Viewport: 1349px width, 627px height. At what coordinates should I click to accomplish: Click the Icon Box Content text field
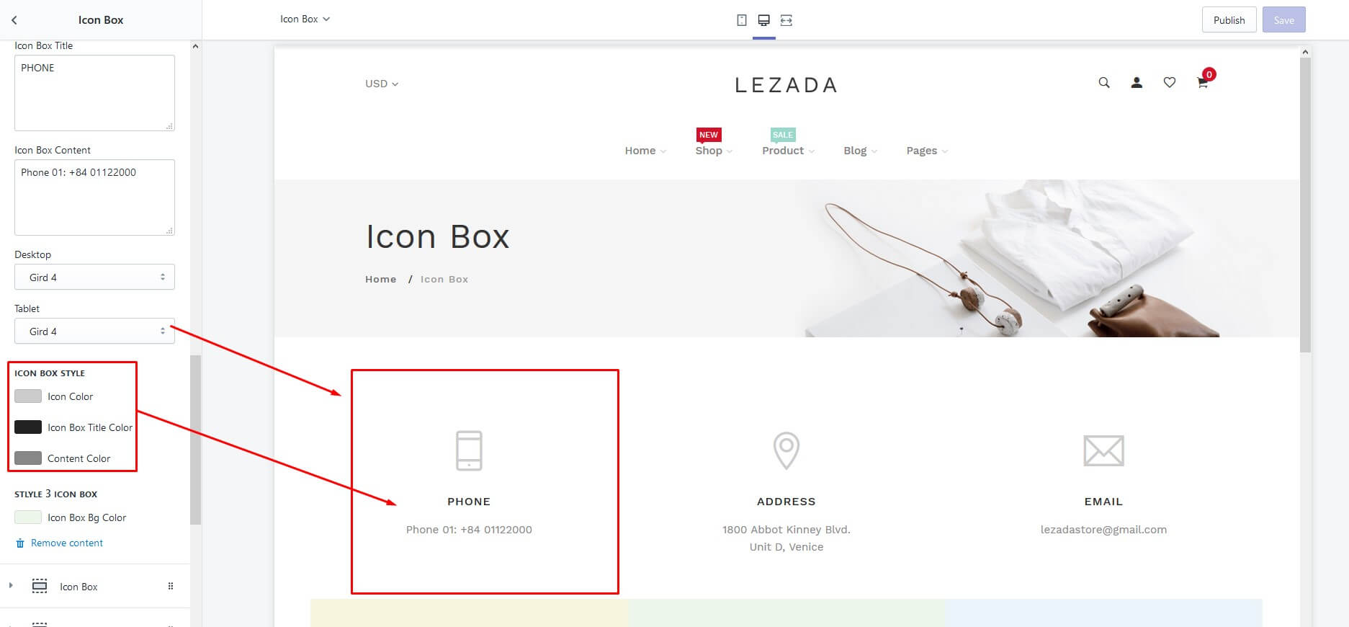(x=94, y=197)
